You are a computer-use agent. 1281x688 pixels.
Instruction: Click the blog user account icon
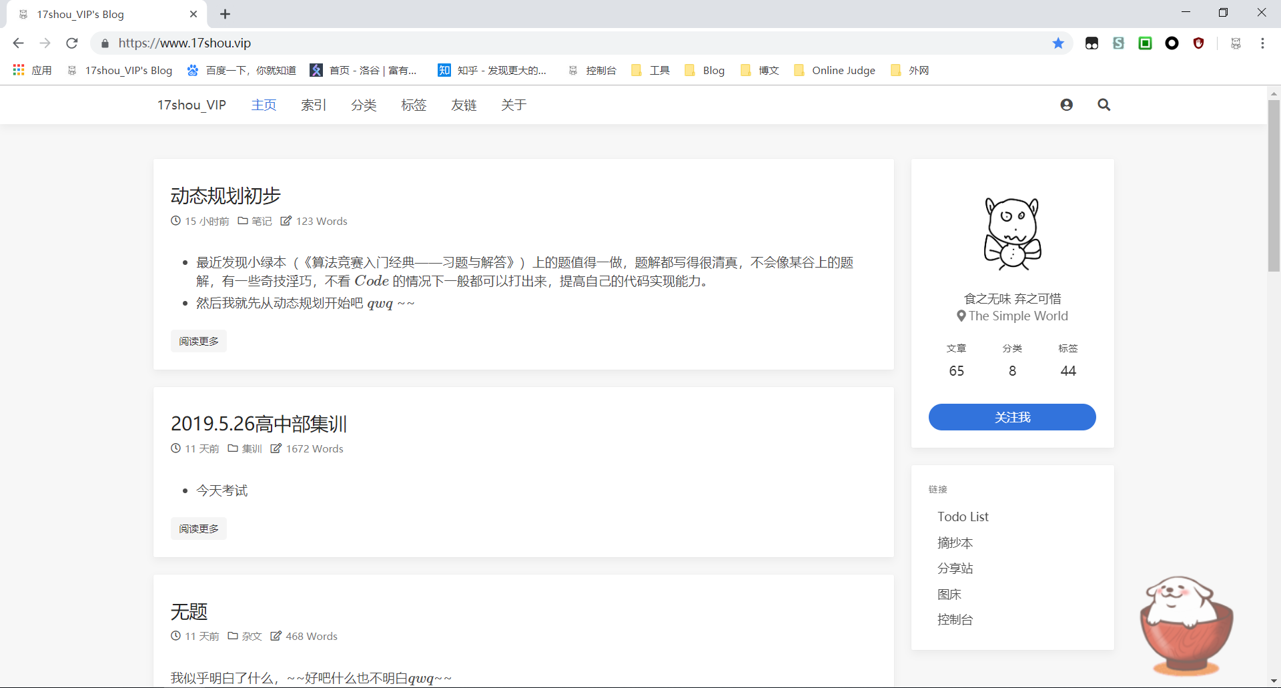(1067, 105)
